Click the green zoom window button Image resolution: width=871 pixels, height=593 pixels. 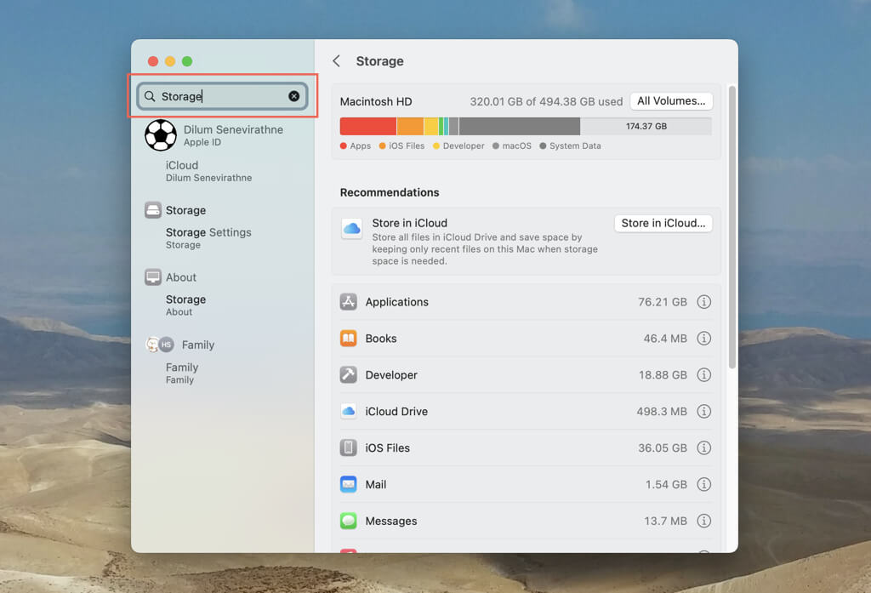click(187, 61)
